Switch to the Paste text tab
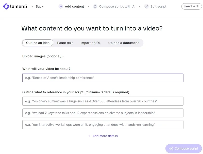The height and width of the screenshot is (154, 203). click(65, 43)
